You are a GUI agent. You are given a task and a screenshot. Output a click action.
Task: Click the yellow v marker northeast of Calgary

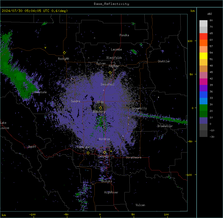click(111, 151)
